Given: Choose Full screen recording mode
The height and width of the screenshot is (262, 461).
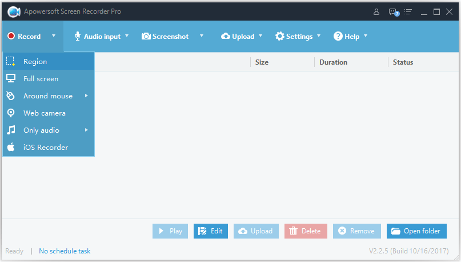Looking at the screenshot, I should click(x=49, y=78).
